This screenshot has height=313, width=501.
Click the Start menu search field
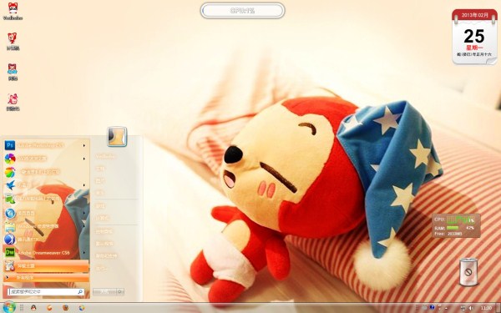pos(46,291)
